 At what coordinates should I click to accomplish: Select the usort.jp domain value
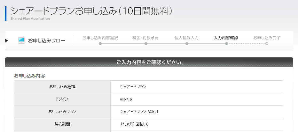(126, 99)
